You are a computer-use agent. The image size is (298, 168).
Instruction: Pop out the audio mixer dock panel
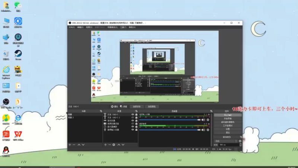(x=211, y=111)
